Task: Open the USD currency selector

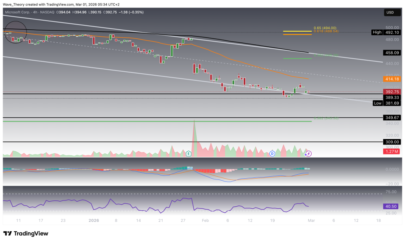Action: point(390,13)
